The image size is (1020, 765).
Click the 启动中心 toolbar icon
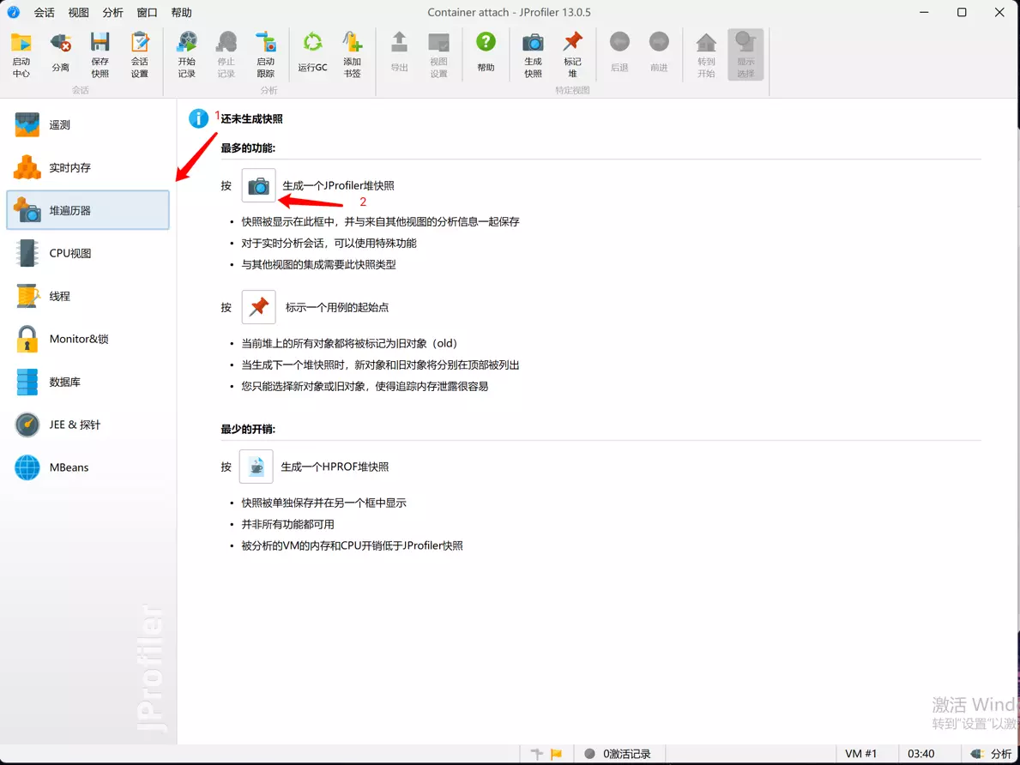[x=21, y=54]
